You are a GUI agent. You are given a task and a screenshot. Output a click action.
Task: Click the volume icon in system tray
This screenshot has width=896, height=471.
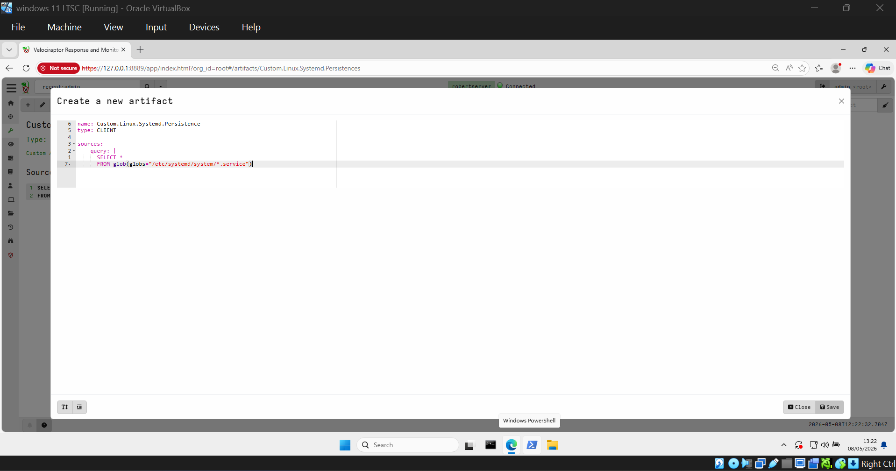coord(825,445)
